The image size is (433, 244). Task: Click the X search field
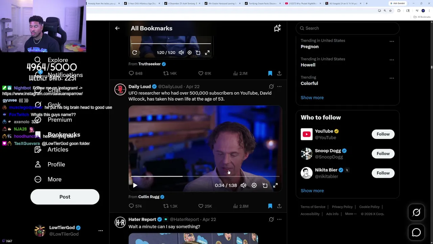(x=347, y=28)
